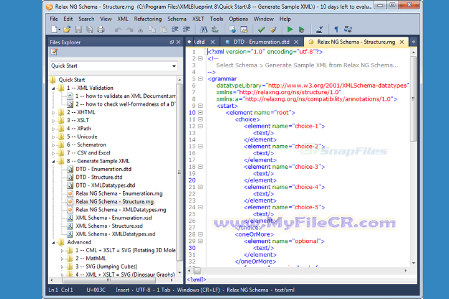This screenshot has width=449, height=299.
Task: Expand the '6 -- Schematron' folder
Action: pos(54,145)
